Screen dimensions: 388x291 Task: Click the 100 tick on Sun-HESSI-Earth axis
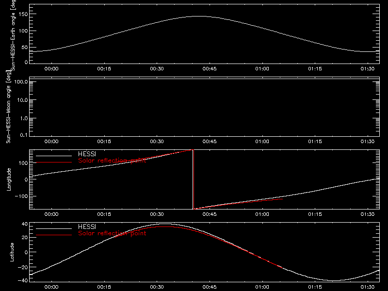click(x=23, y=31)
